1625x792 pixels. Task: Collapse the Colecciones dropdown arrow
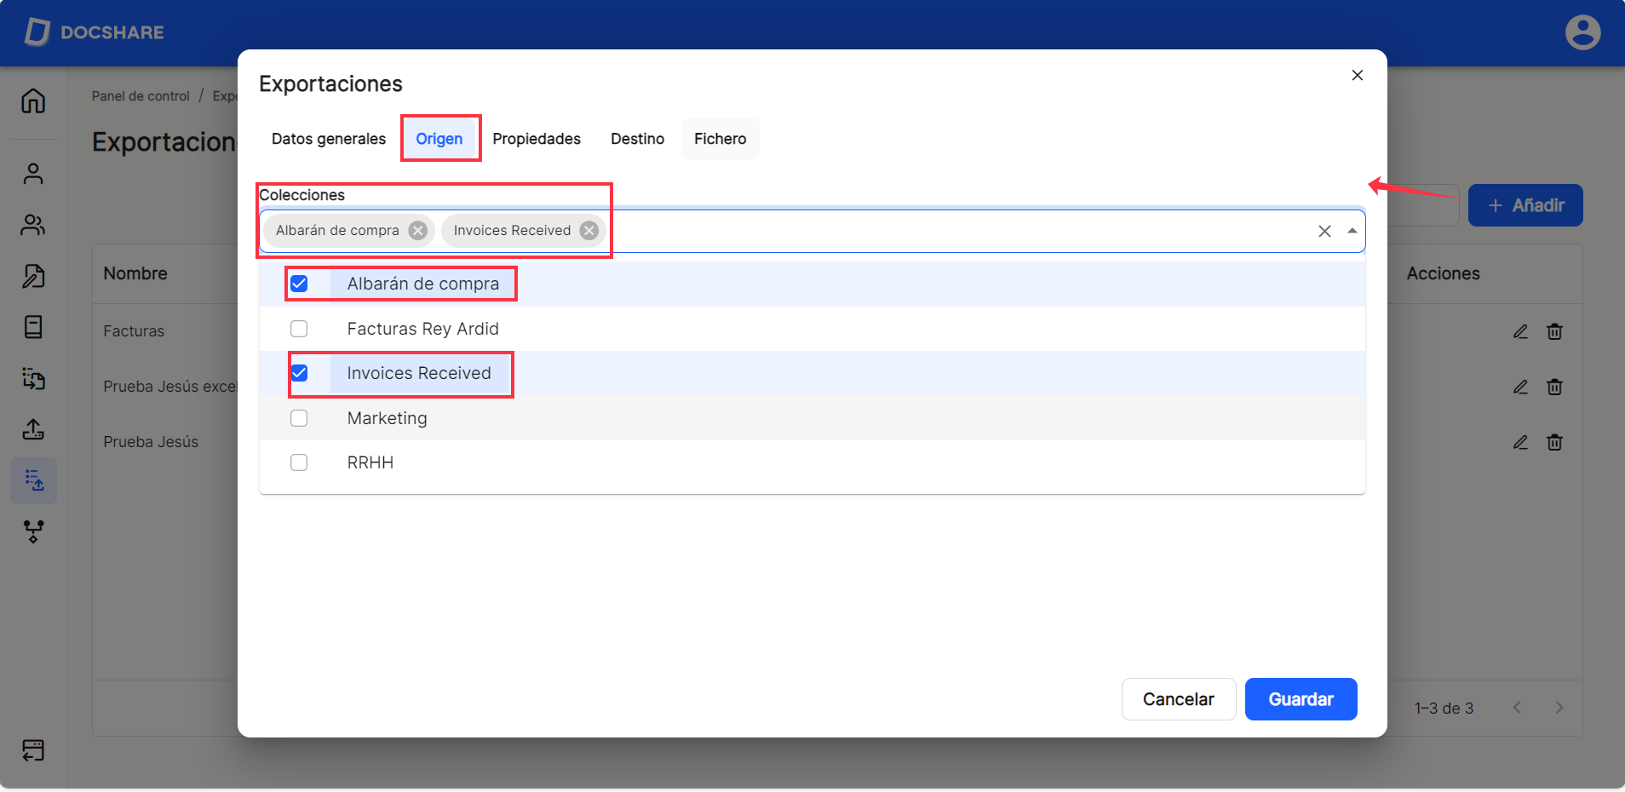(x=1352, y=231)
